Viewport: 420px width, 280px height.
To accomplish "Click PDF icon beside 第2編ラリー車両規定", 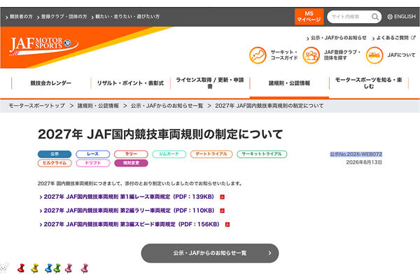I will click(222, 211).
